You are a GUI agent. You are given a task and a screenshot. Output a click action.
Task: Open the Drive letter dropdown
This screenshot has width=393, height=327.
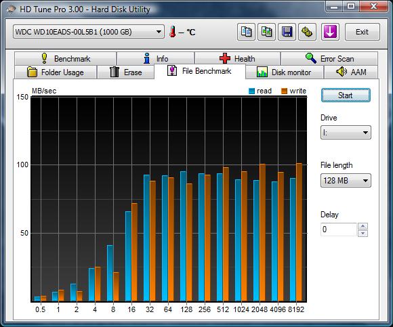tap(346, 133)
